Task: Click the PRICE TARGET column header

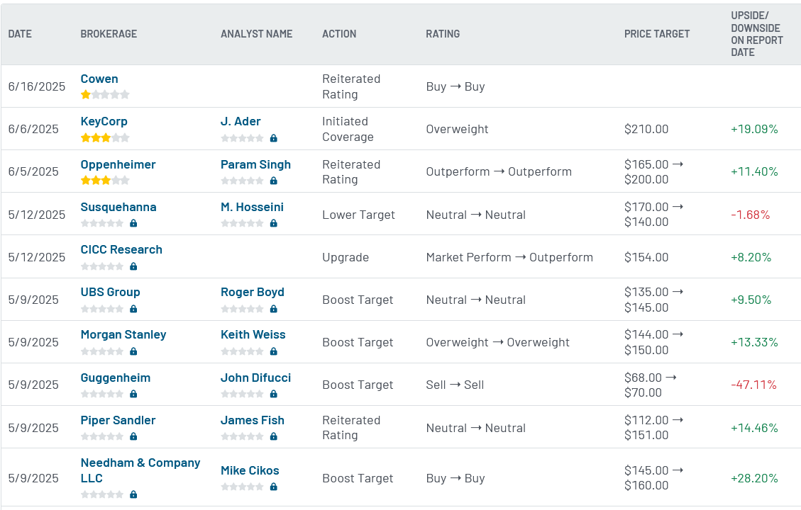Action: (656, 33)
